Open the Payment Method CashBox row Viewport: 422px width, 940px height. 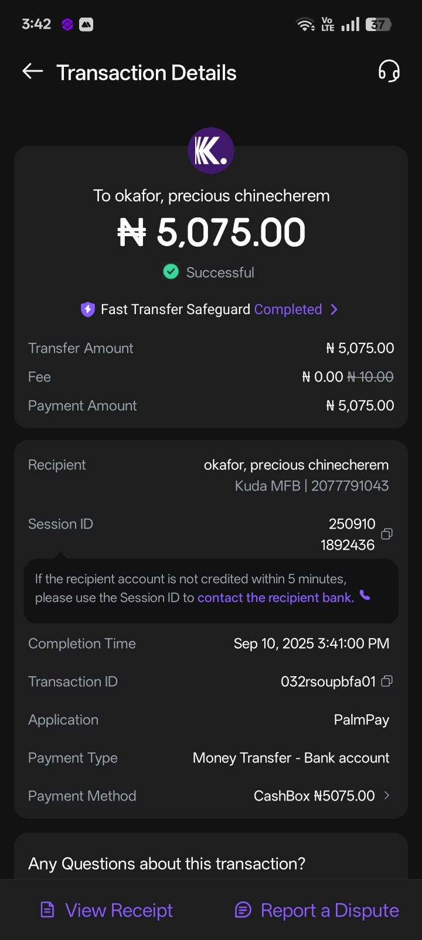pyautogui.click(x=314, y=796)
